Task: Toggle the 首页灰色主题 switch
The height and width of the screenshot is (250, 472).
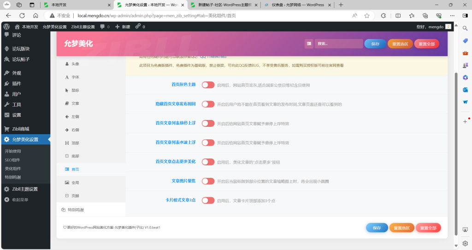Action: (208, 85)
